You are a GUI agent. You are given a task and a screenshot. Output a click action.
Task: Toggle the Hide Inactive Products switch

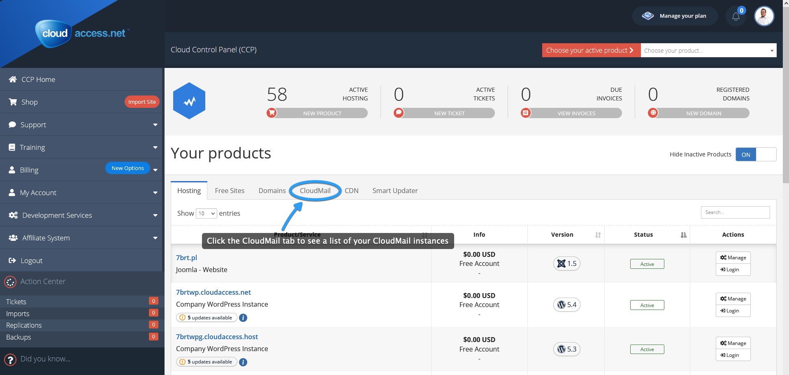pos(756,154)
